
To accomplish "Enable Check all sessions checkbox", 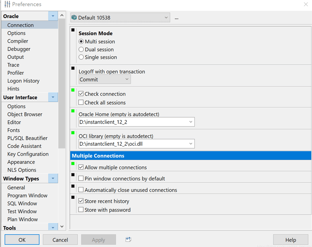I will tap(81, 102).
